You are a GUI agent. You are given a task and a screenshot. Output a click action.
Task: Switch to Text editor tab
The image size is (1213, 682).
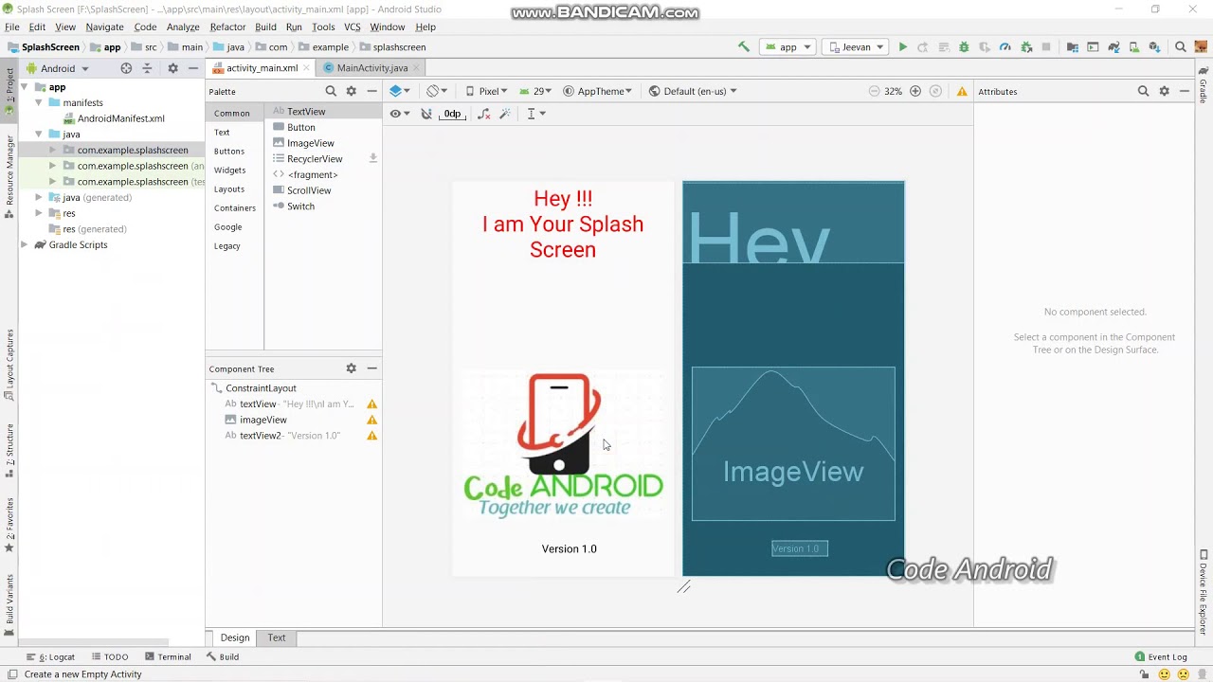277,637
